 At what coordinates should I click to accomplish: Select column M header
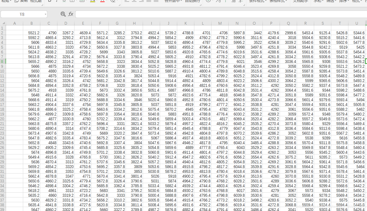[220, 23]
